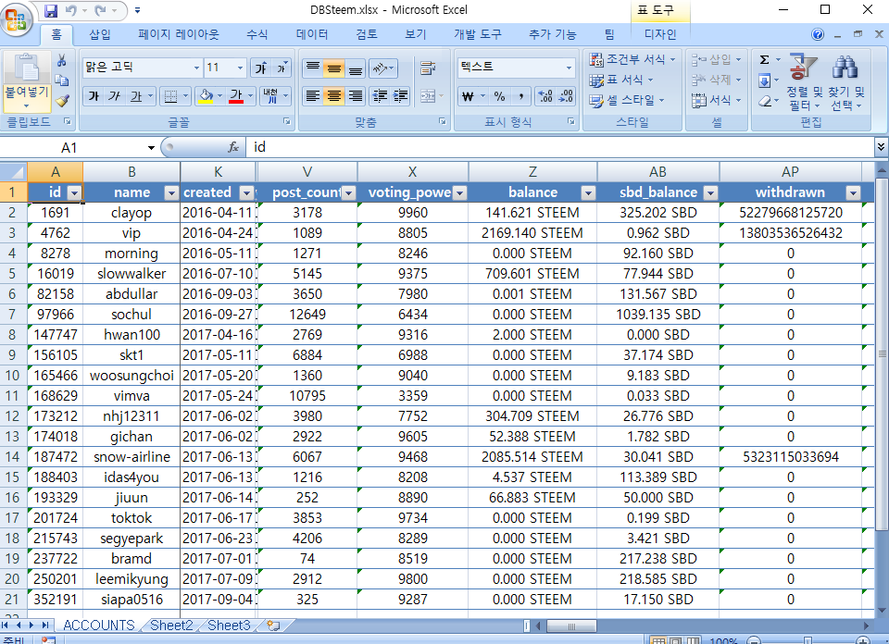The width and height of the screenshot is (889, 644).
Task: Open the id column filter dropdown
Action: [x=74, y=193]
